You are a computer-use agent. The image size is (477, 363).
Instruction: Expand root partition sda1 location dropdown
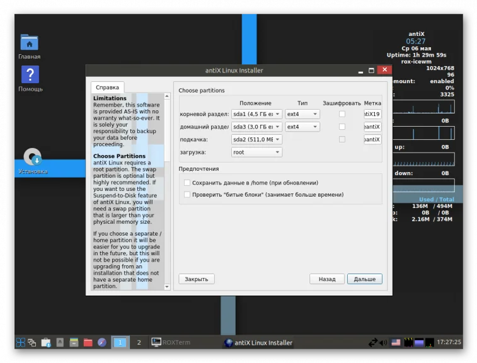256,114
